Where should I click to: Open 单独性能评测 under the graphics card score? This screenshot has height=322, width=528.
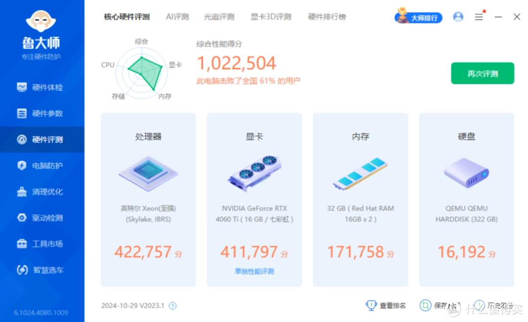pyautogui.click(x=254, y=270)
